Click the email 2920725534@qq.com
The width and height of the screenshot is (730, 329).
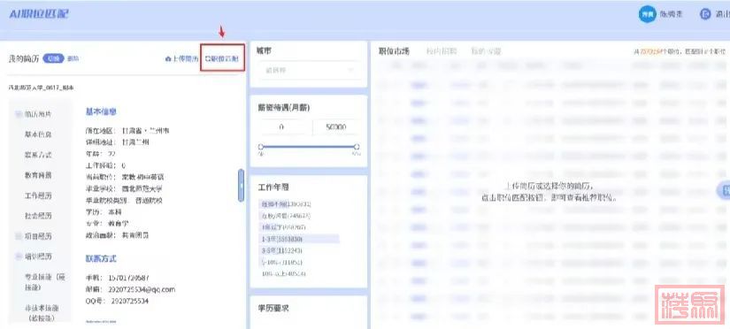(x=142, y=289)
